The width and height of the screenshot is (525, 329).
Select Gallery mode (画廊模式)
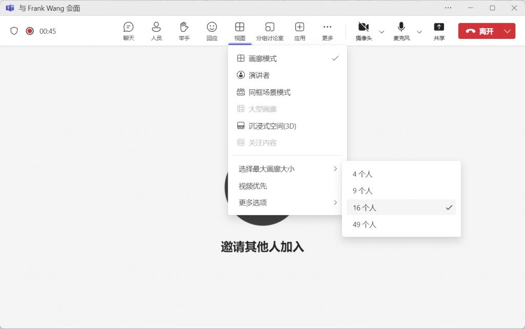(288, 58)
